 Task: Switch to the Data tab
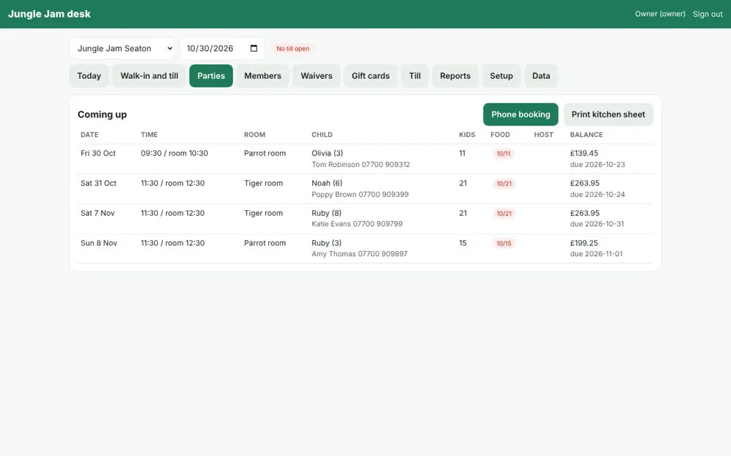point(541,76)
